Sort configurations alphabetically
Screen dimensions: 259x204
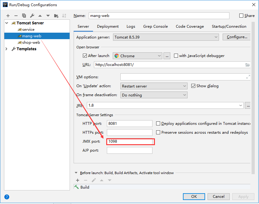(64, 16)
